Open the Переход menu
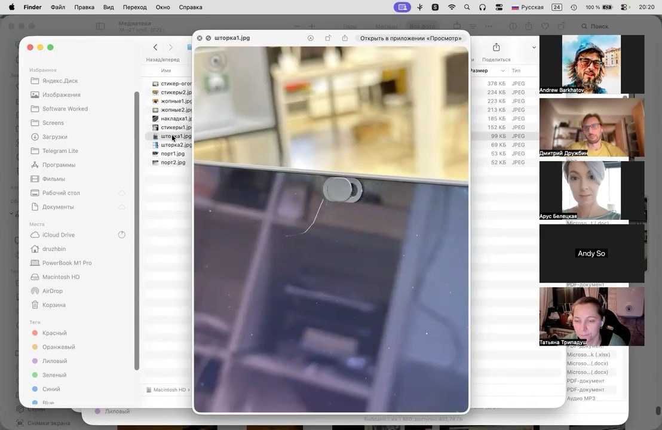 click(134, 7)
